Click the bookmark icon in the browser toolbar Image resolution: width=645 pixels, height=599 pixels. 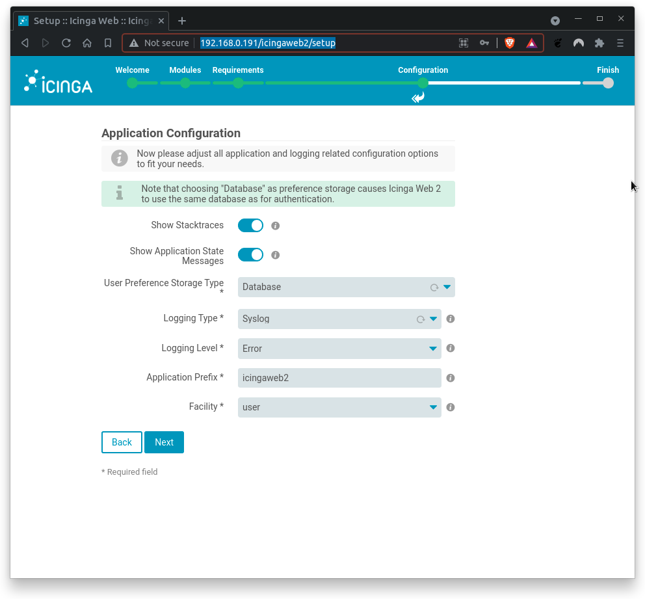tap(108, 43)
